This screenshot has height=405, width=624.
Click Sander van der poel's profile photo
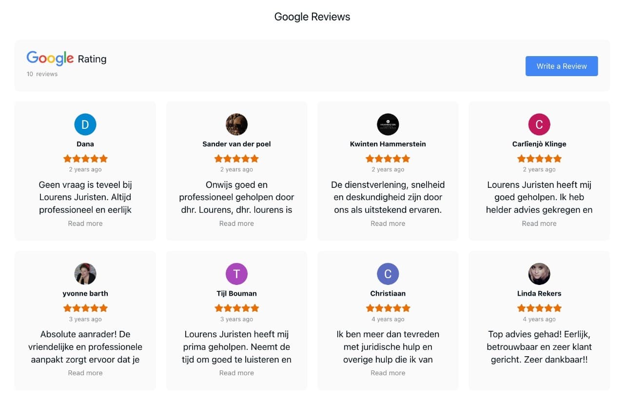[x=236, y=124]
